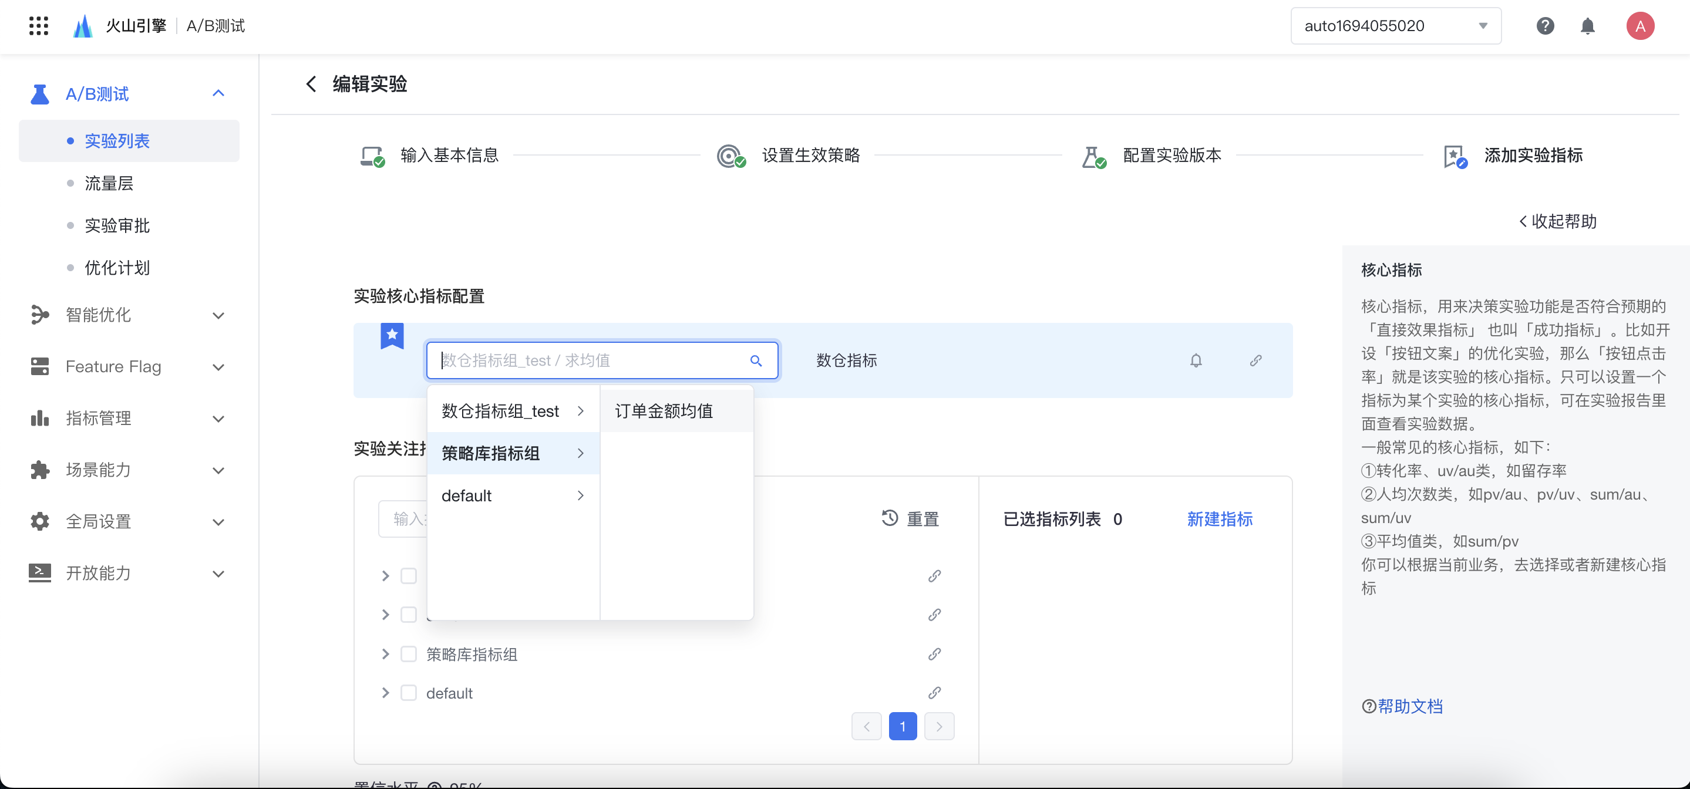Collapse help panel via 收起帮助

1557,222
